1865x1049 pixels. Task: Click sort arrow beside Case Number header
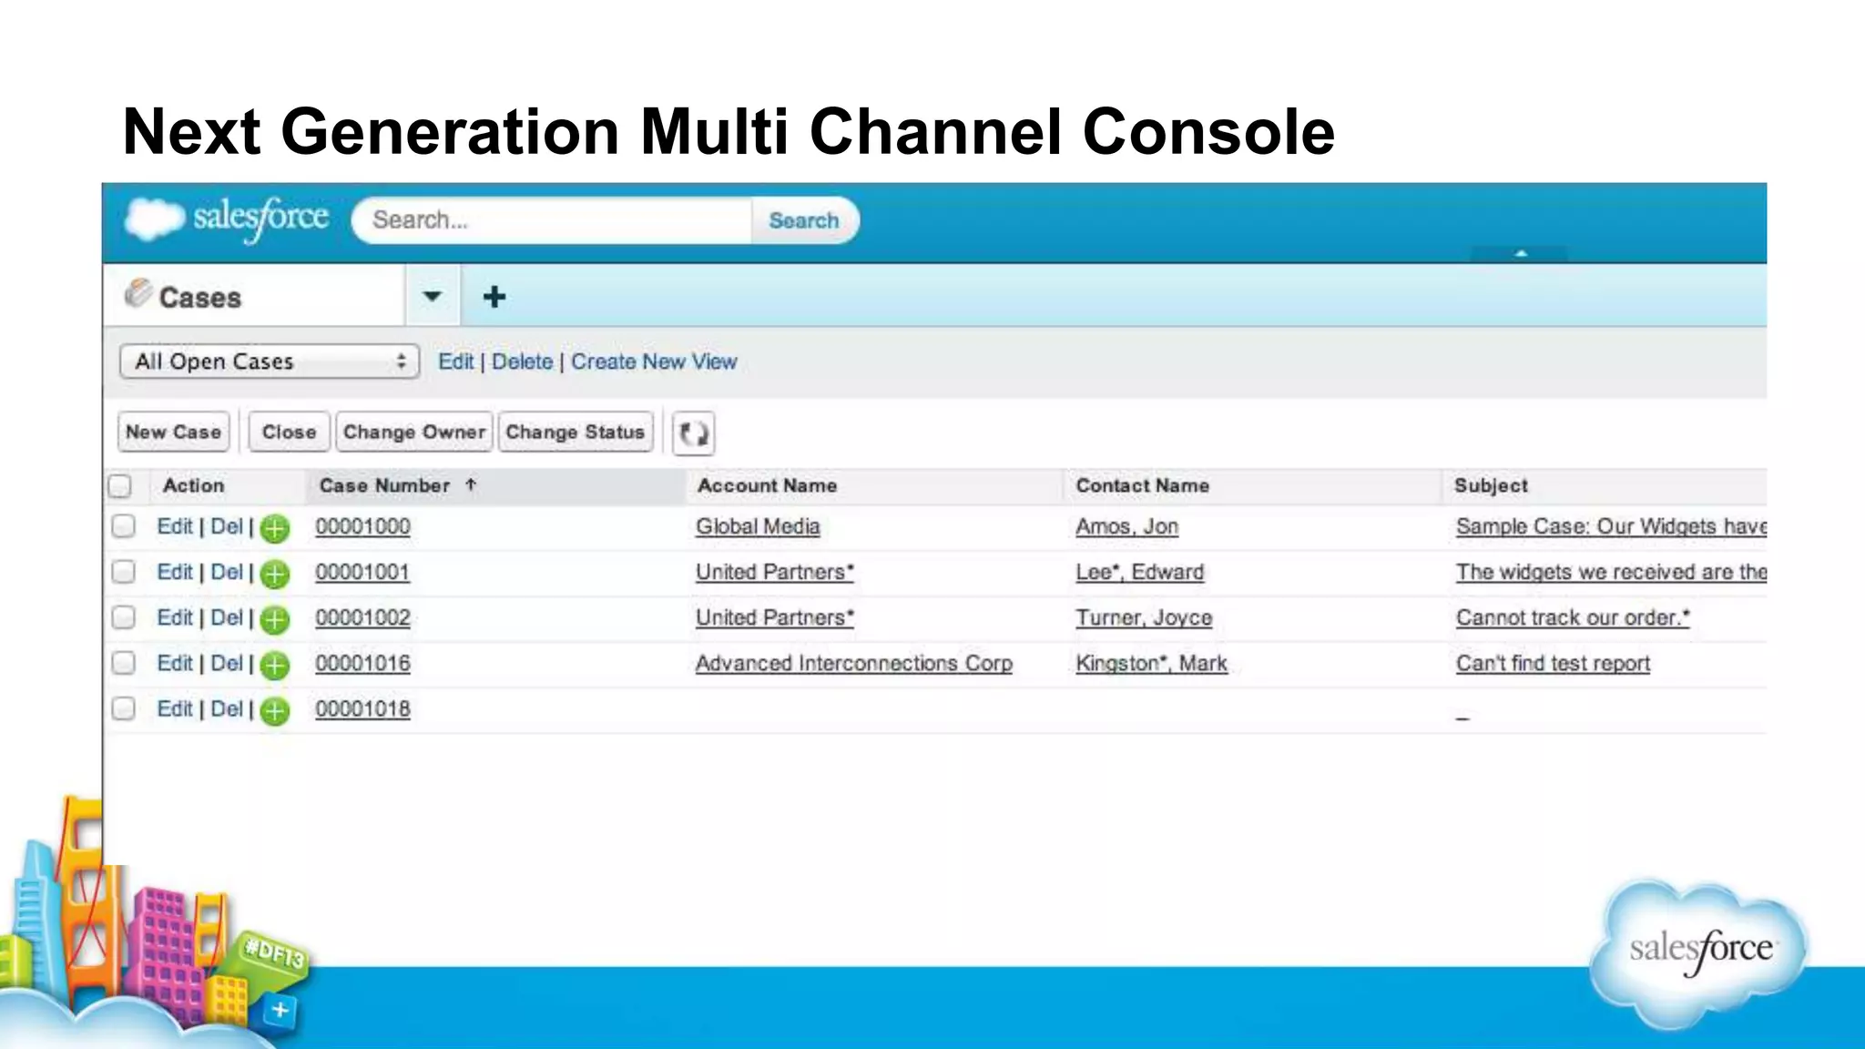click(471, 485)
